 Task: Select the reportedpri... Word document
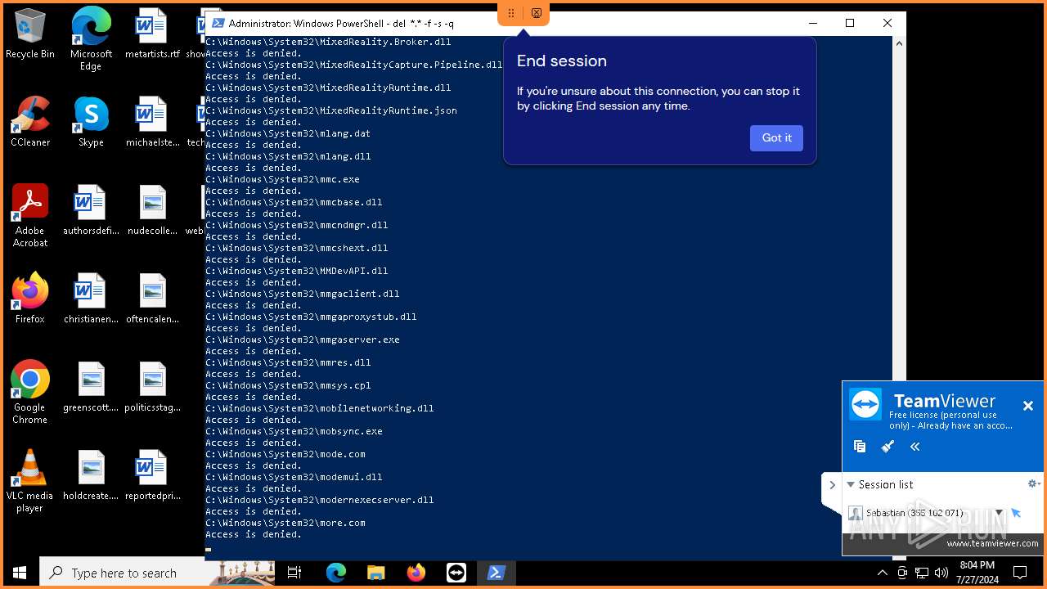coord(152,475)
